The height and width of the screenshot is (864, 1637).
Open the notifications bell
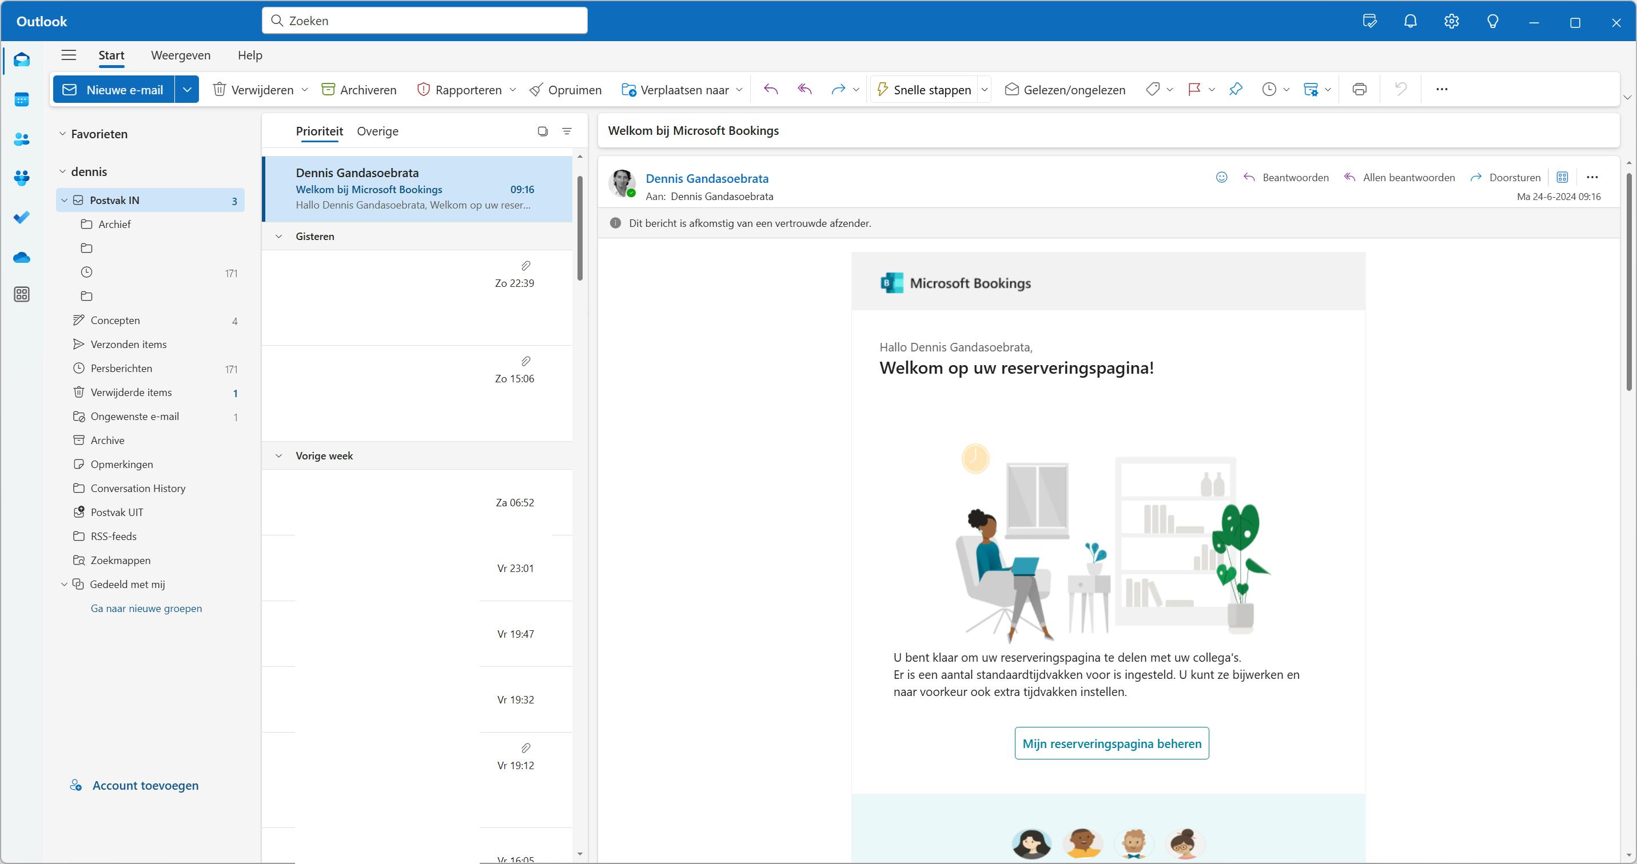click(1410, 22)
